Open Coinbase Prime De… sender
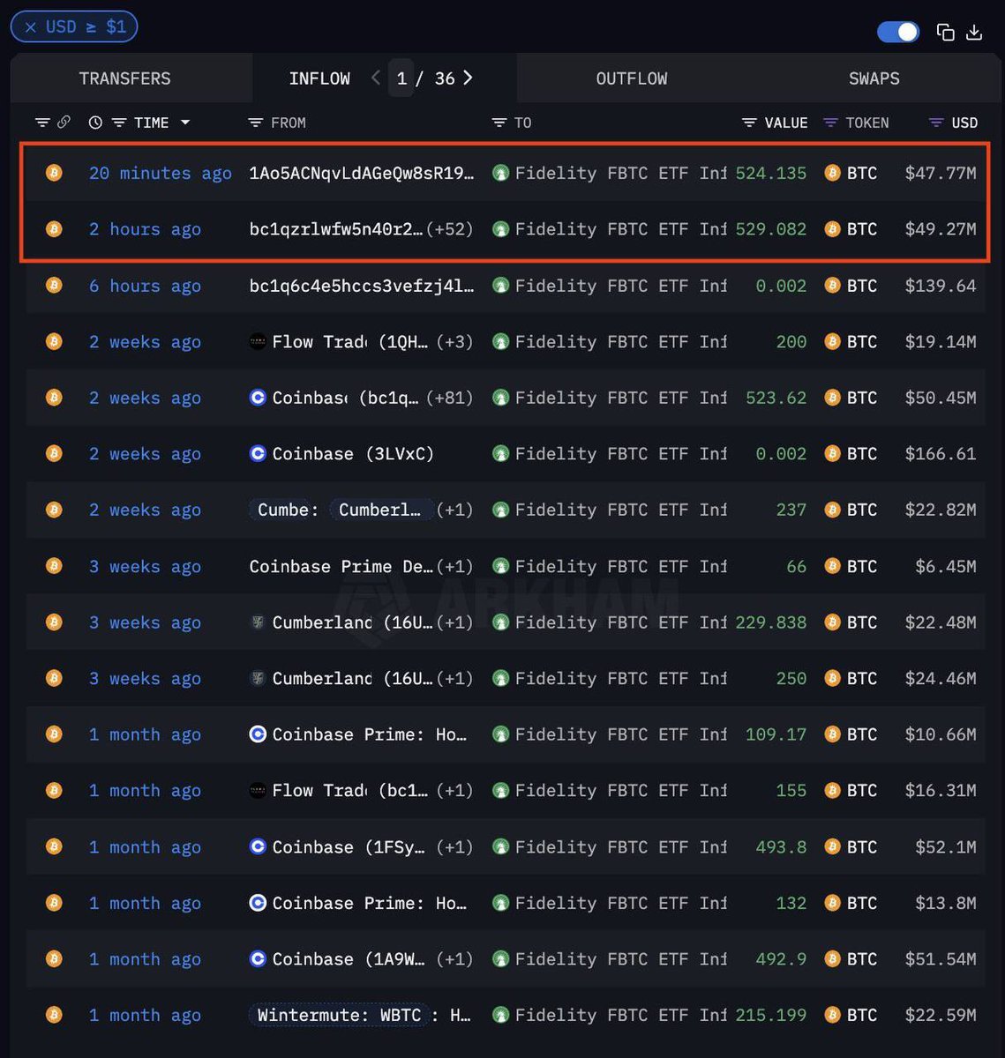 coord(341,567)
